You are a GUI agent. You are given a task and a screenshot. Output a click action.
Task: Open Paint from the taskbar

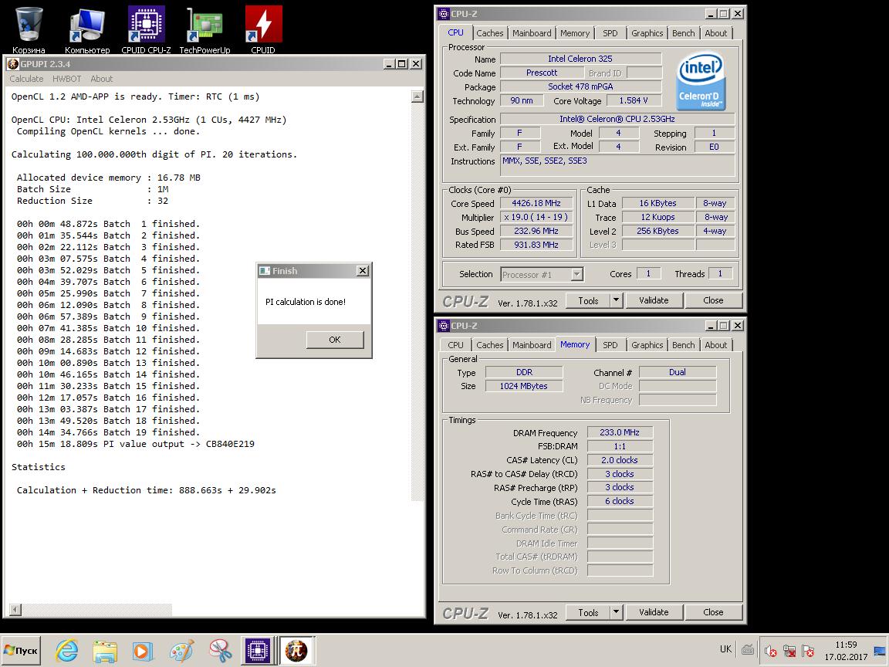(181, 651)
